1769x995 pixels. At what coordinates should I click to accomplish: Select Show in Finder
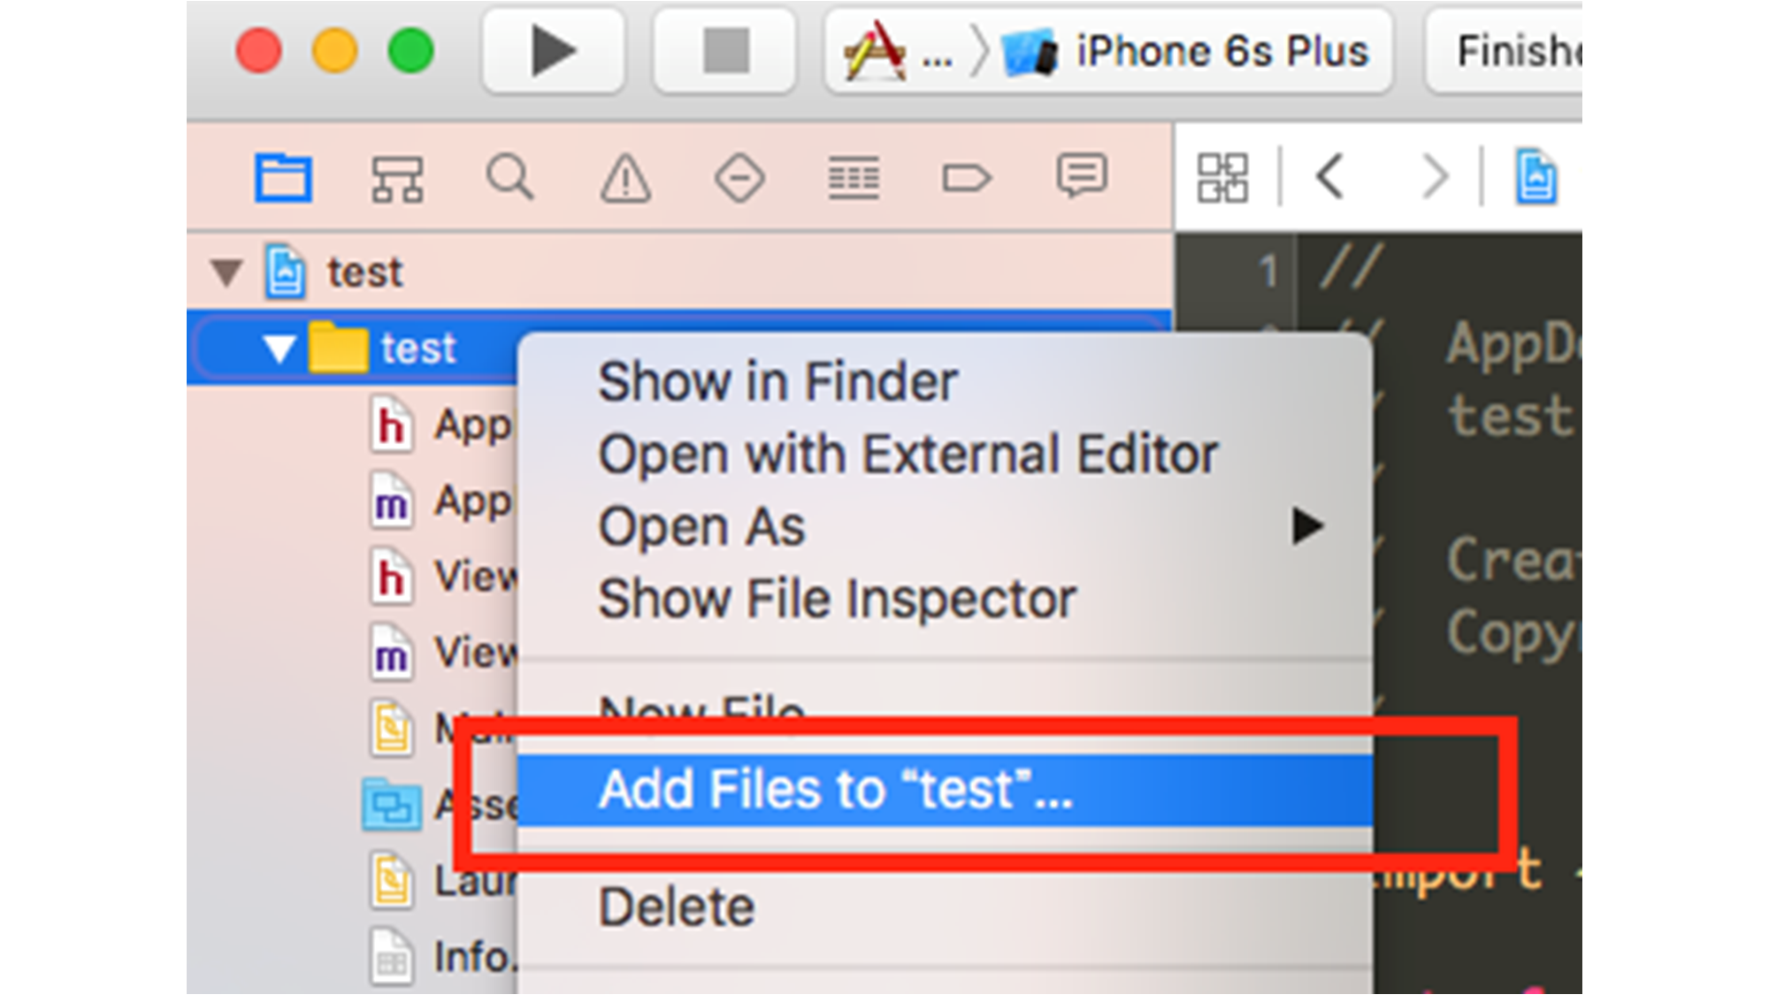[x=945, y=382]
